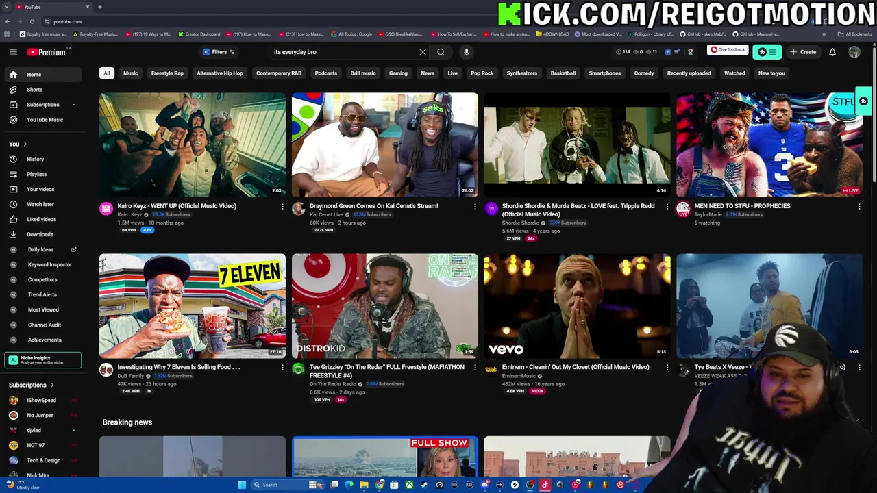Expand the You section chevron
The width and height of the screenshot is (877, 493).
25,144
